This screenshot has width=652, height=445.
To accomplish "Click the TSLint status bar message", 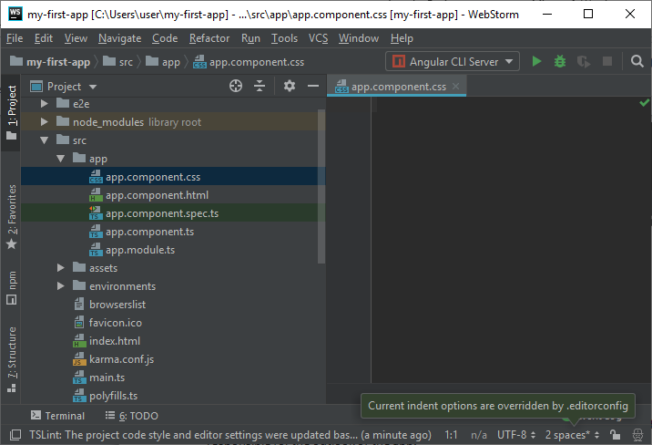I will click(x=230, y=435).
